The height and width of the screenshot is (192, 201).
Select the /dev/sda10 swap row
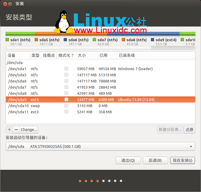(x=100, y=106)
